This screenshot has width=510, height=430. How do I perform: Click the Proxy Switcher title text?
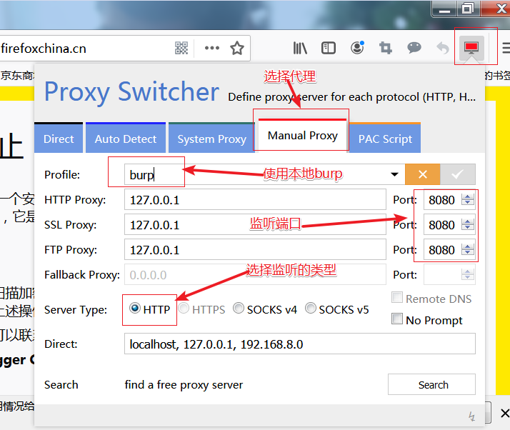[131, 92]
